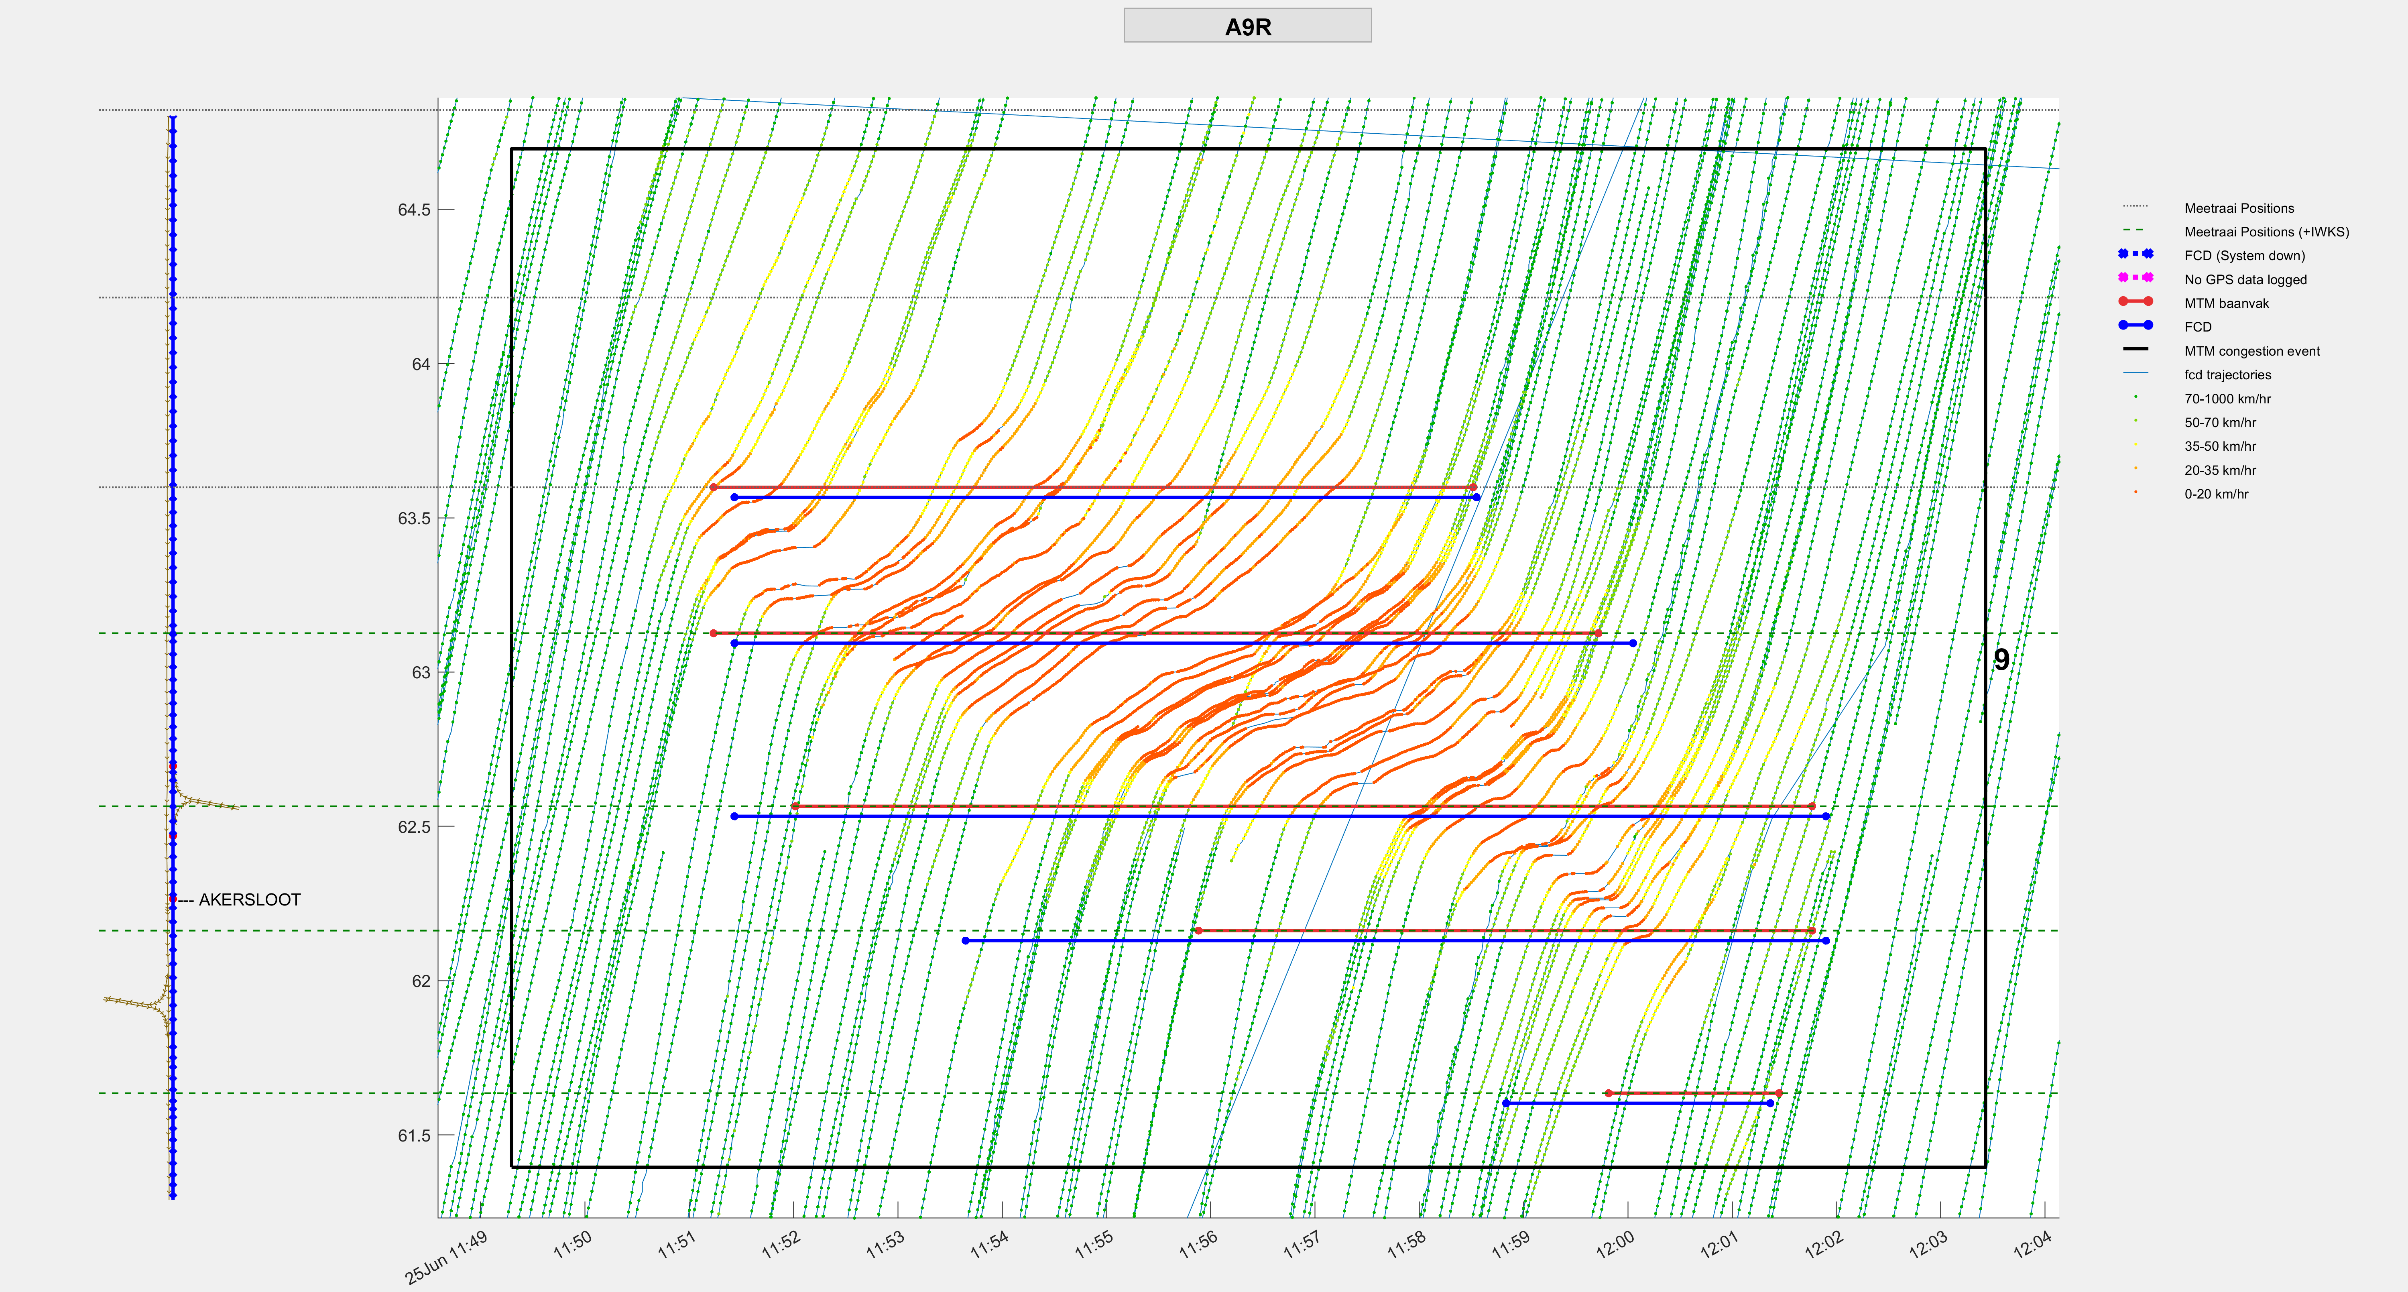Click the blue FCD line near 63.1 km
The width and height of the screenshot is (2408, 1292).
pos(1184,643)
